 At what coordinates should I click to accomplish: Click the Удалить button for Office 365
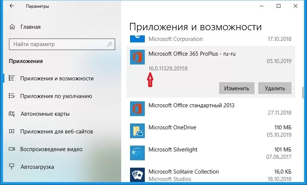point(275,88)
